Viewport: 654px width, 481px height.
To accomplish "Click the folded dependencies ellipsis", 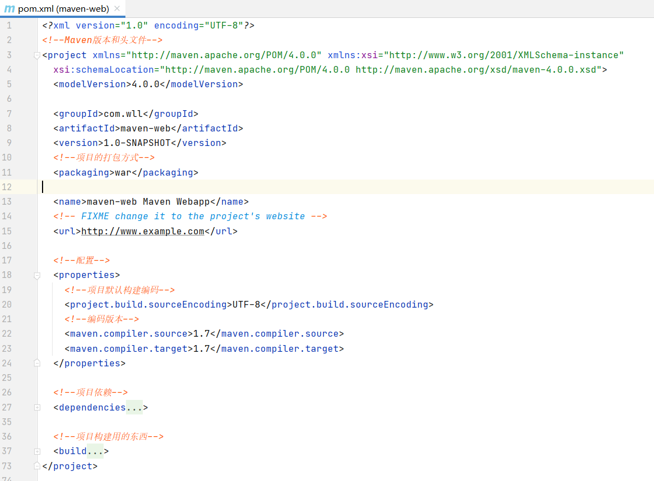I will coord(134,407).
